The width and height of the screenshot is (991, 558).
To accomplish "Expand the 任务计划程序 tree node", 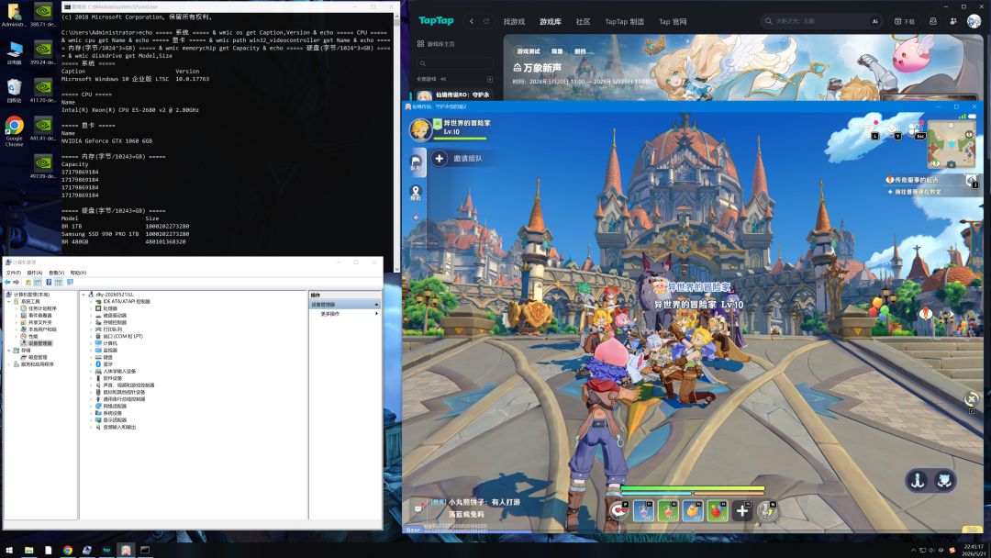I will (x=17, y=308).
